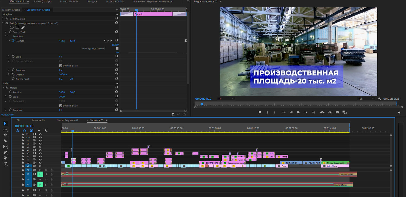Click the Program monitor playhead scrubber

pyautogui.click(x=202, y=104)
